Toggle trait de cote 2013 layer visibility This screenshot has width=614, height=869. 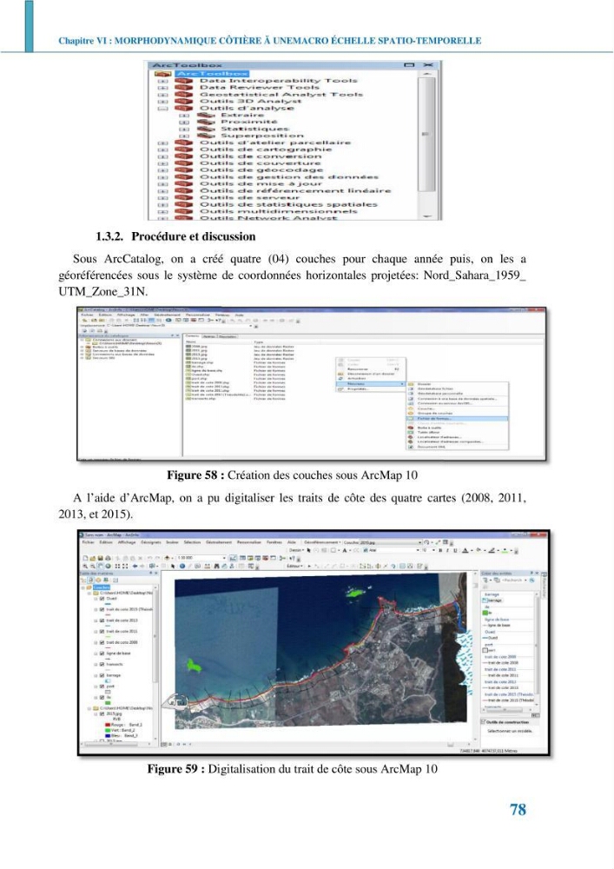coord(102,620)
